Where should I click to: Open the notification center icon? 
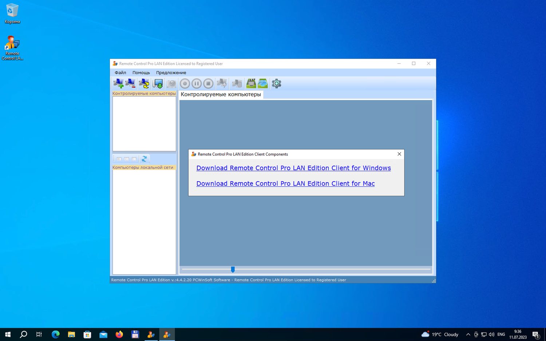tap(536, 334)
